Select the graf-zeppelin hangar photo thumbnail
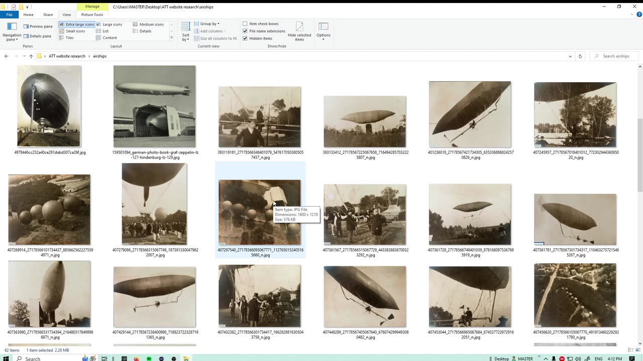Image resolution: width=643 pixels, height=361 pixels. coord(155,106)
